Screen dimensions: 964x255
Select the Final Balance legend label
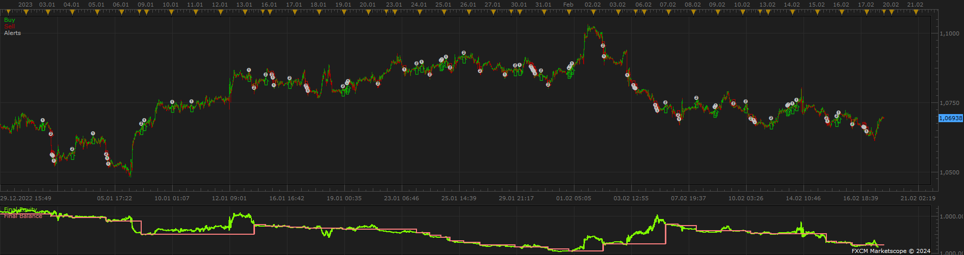point(23,216)
